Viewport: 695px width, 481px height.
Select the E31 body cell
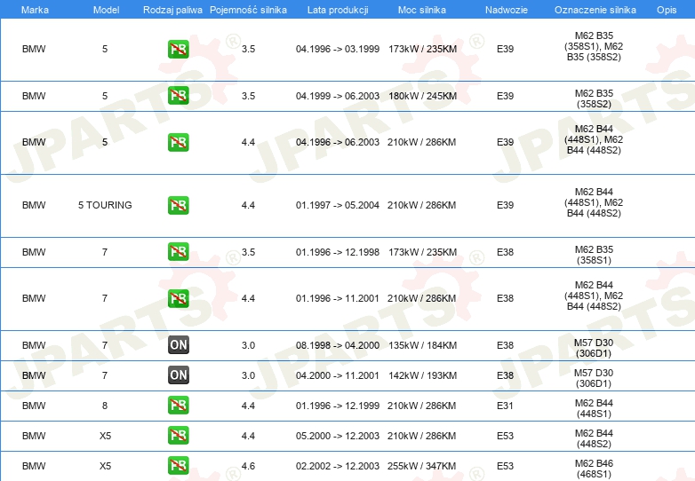click(x=505, y=406)
